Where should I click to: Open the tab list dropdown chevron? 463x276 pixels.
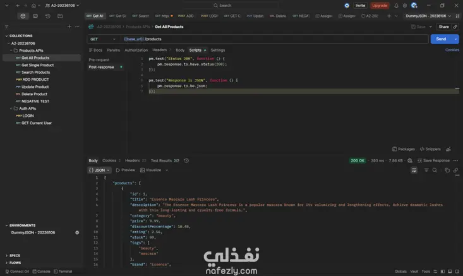click(x=396, y=16)
